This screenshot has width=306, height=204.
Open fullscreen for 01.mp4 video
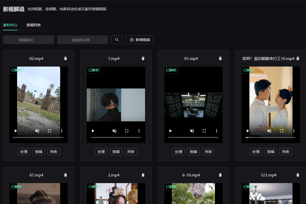[x=204, y=131]
